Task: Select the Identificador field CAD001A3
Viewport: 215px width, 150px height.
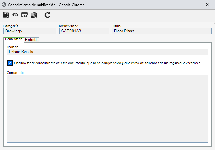Action: coord(84,31)
